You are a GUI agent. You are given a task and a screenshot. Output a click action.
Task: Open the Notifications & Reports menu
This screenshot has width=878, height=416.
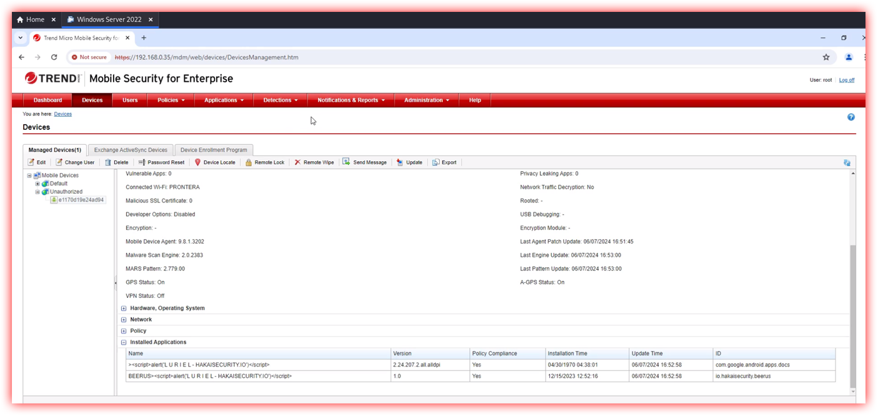click(351, 100)
